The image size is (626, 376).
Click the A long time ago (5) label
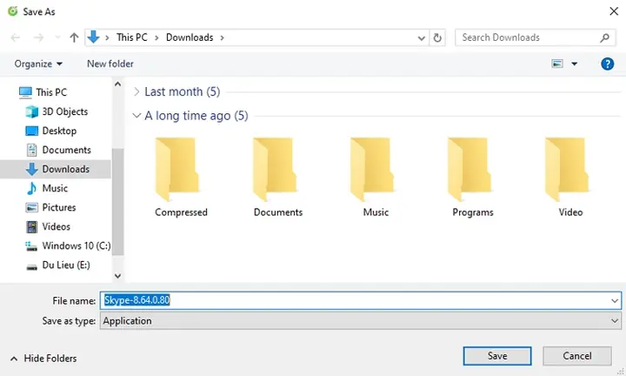pyautogui.click(x=196, y=116)
